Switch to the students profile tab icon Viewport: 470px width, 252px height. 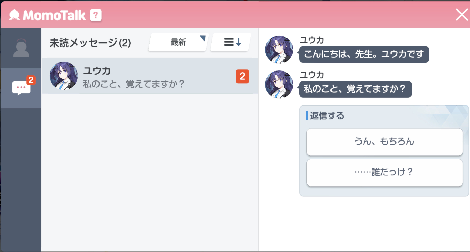coord(21,48)
